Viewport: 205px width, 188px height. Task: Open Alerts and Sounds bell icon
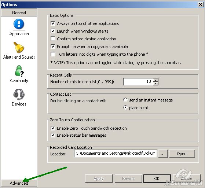coord(19,47)
